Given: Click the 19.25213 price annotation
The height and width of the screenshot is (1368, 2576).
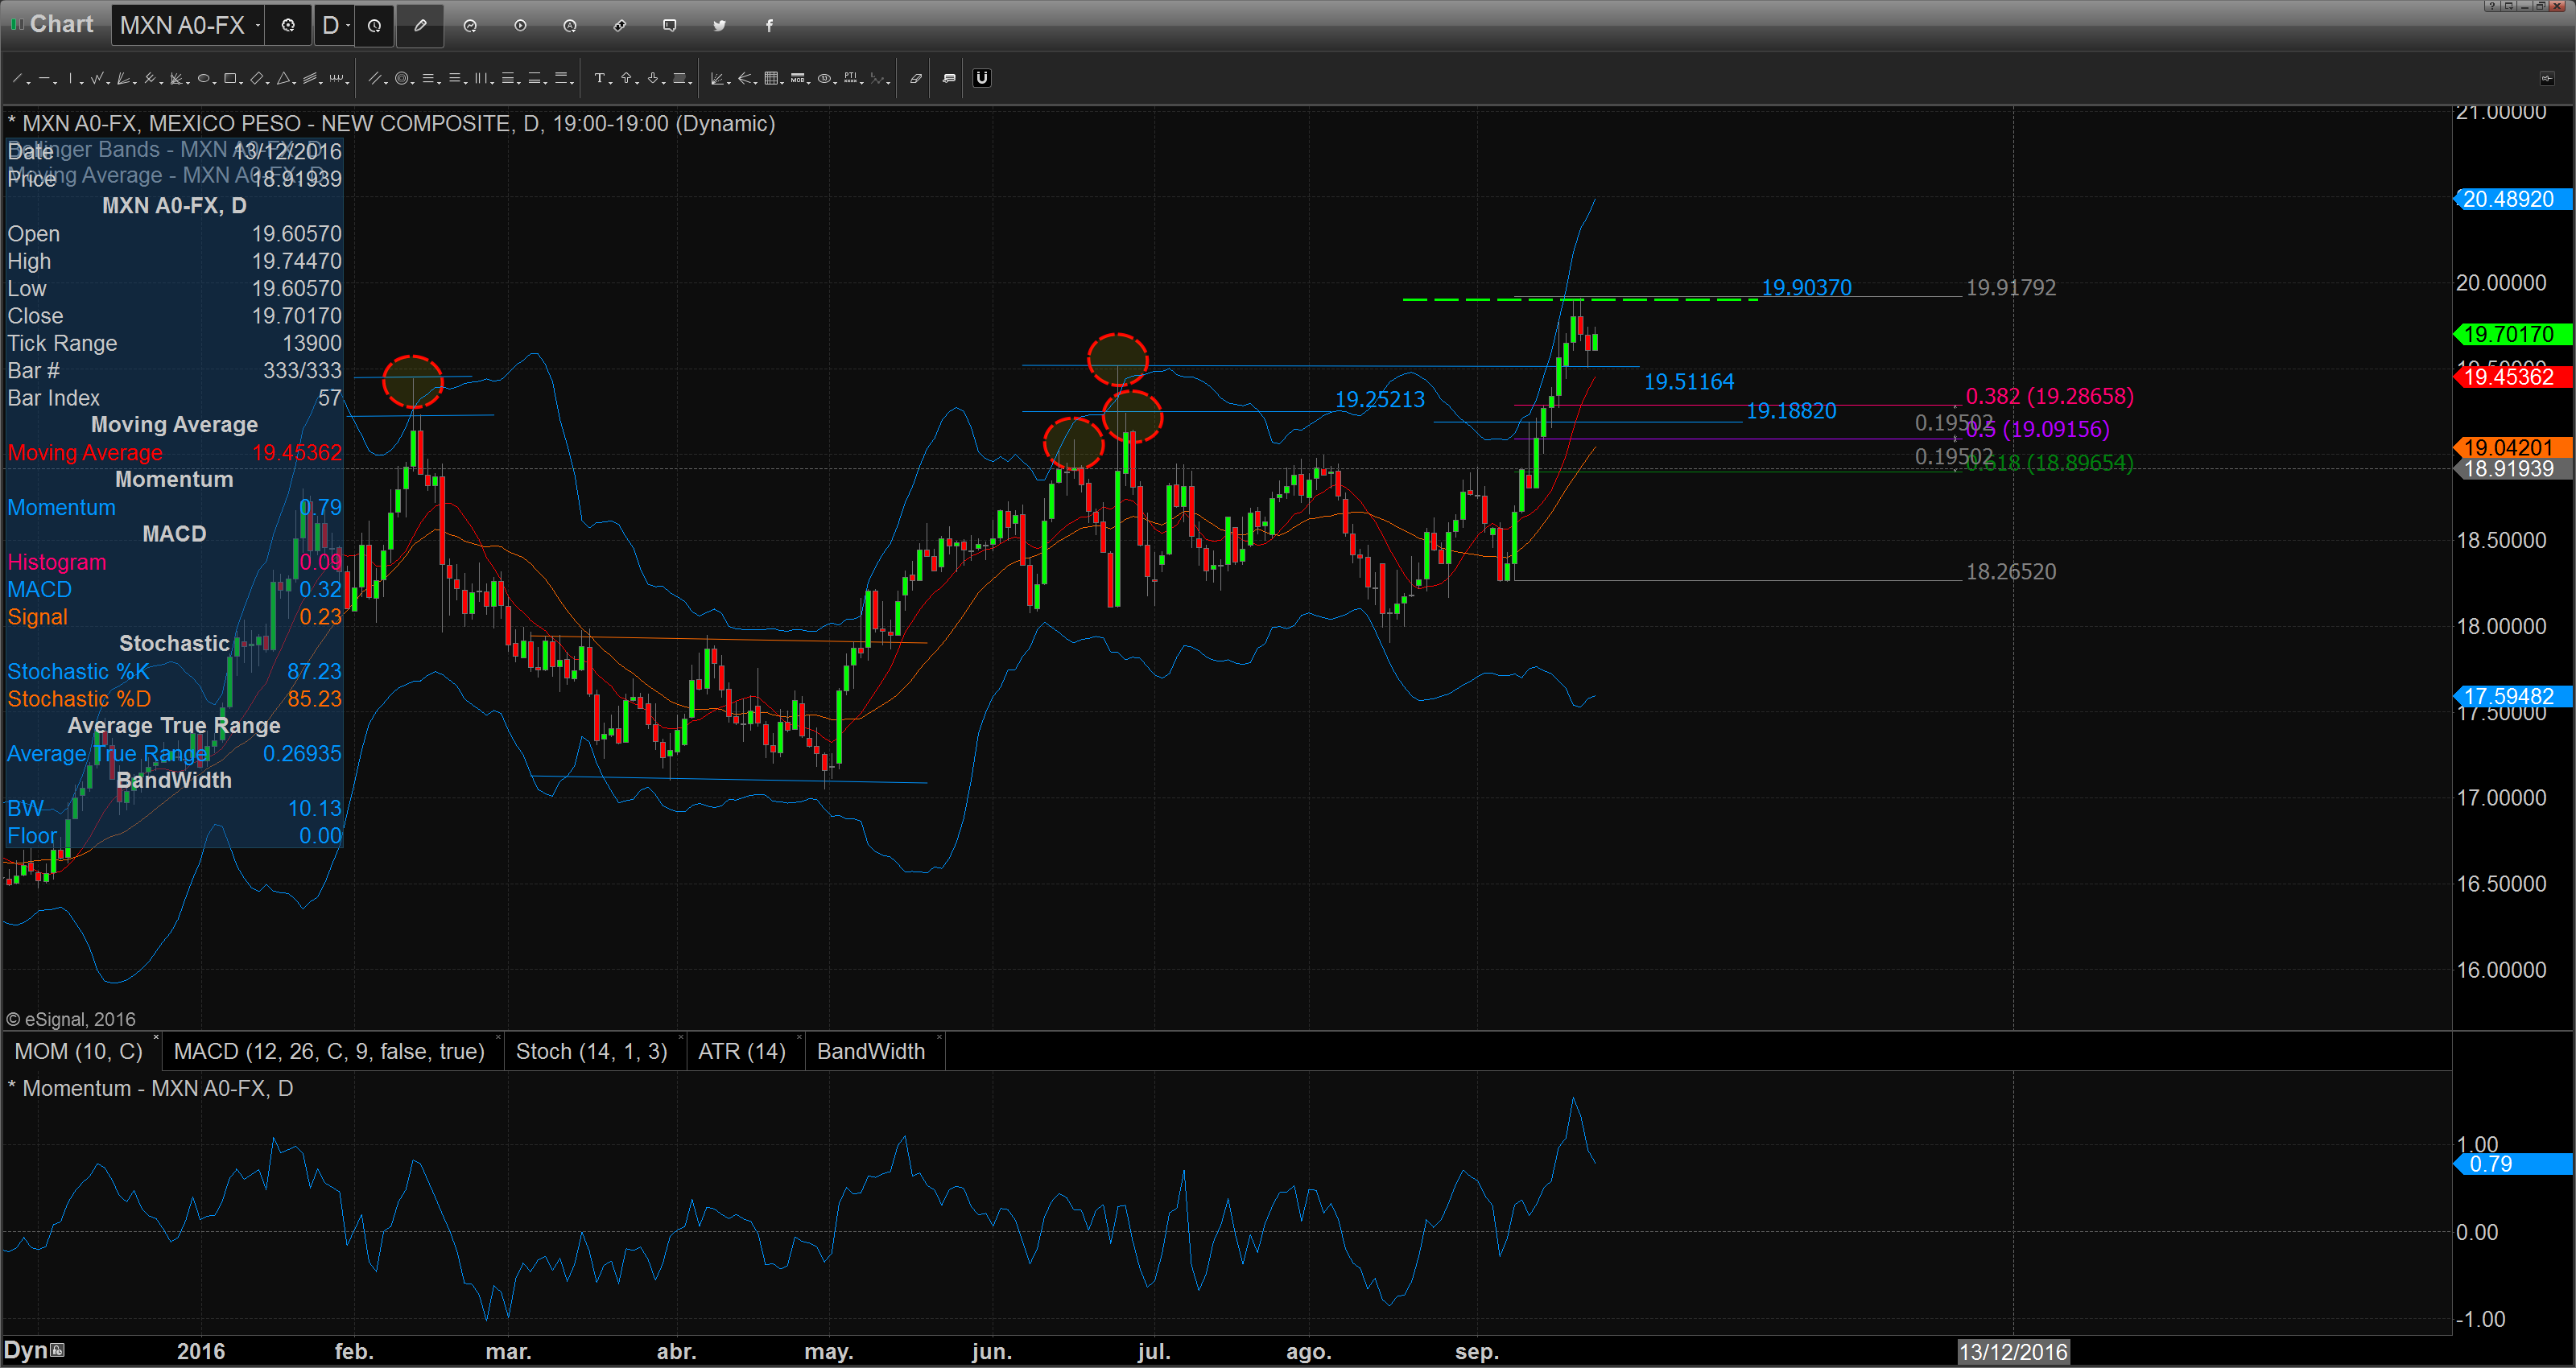Looking at the screenshot, I should tap(1380, 400).
